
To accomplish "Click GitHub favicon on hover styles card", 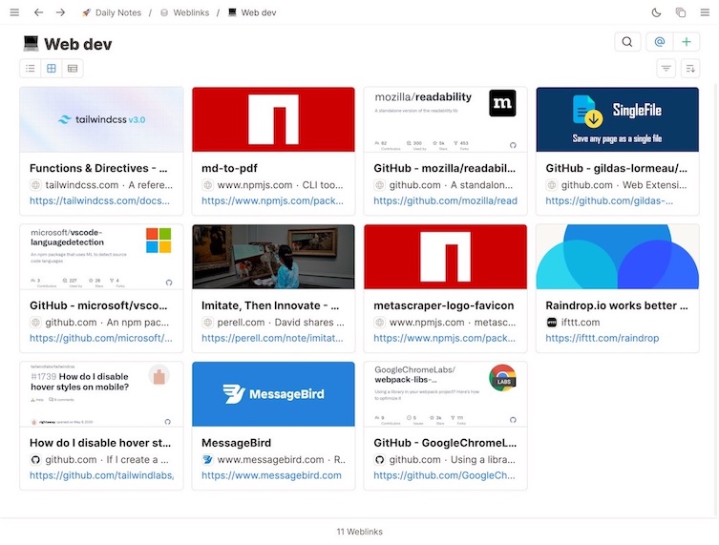I will (x=35, y=459).
